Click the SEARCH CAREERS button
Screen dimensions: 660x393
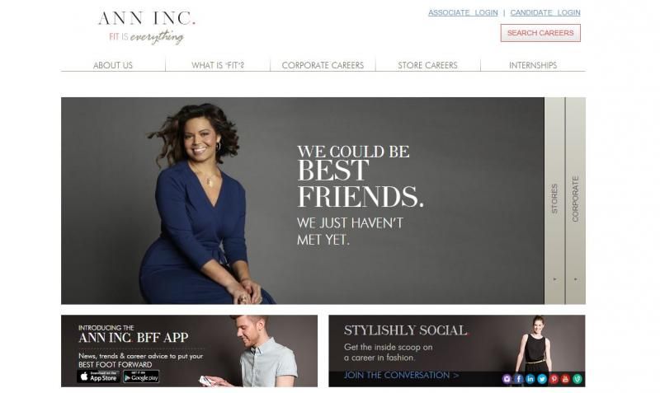pyautogui.click(x=540, y=33)
